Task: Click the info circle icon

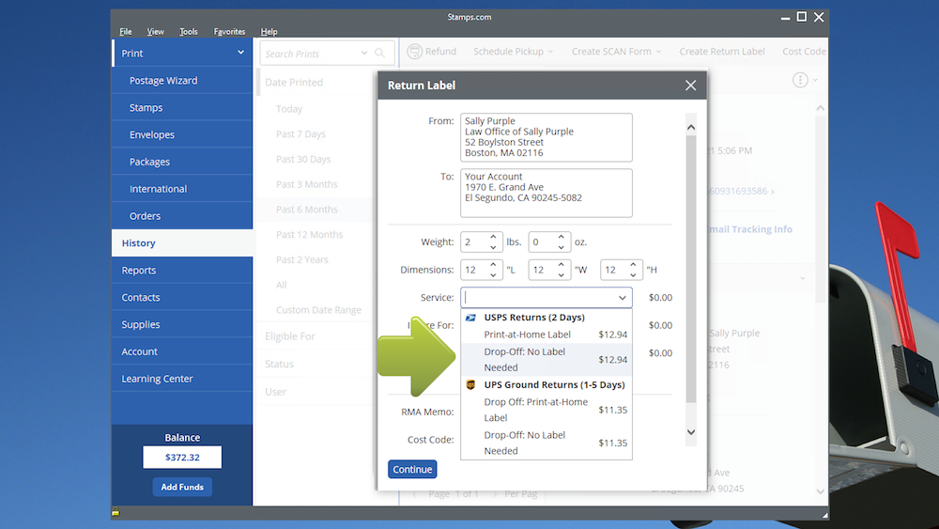Action: 800,81
